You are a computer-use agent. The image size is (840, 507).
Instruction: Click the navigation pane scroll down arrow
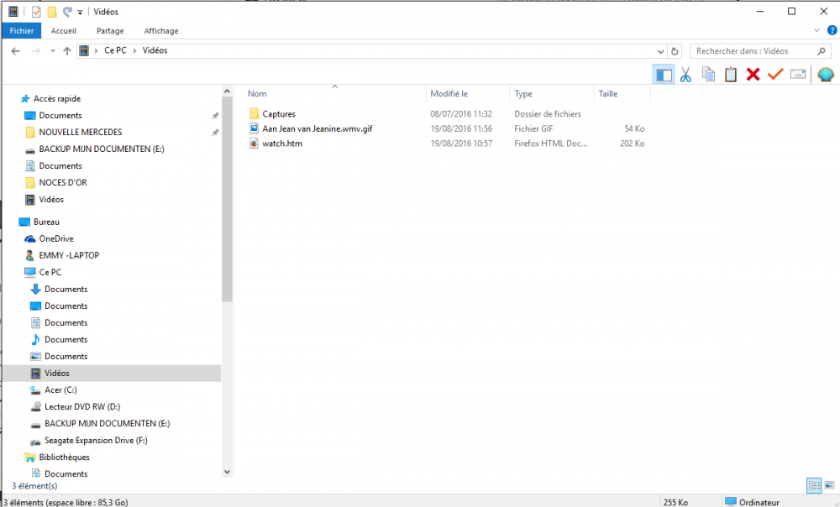tap(227, 472)
